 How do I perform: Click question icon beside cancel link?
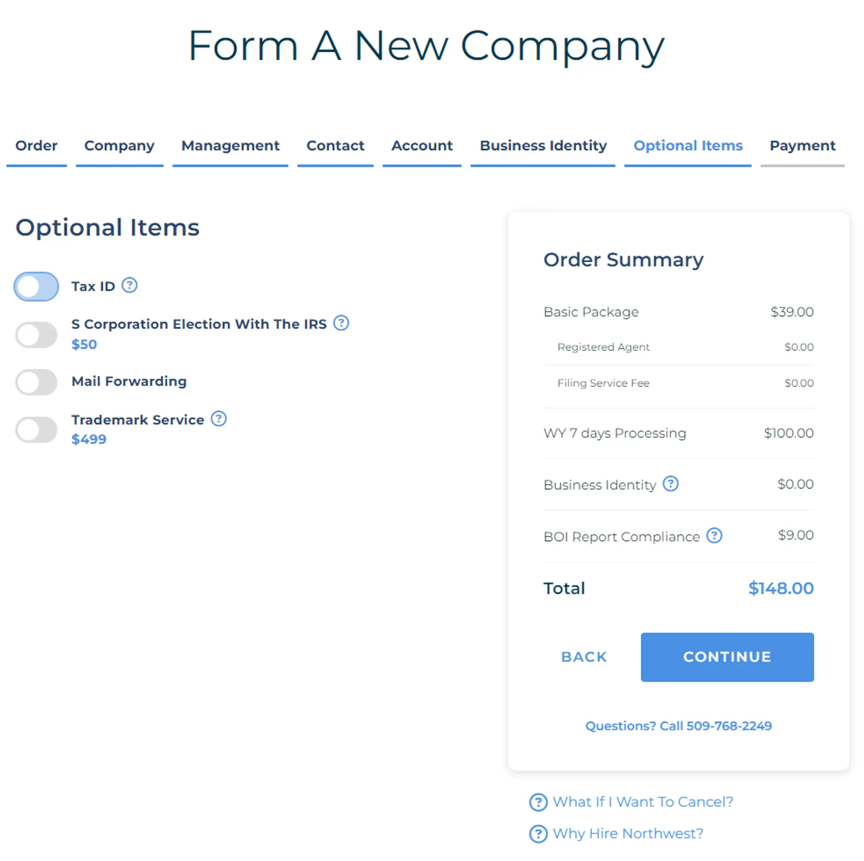[x=538, y=802]
